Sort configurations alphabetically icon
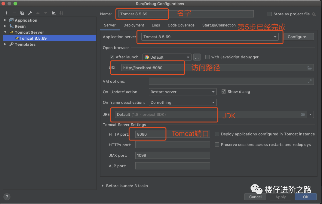This screenshot has width=322, height=204. [61, 13]
